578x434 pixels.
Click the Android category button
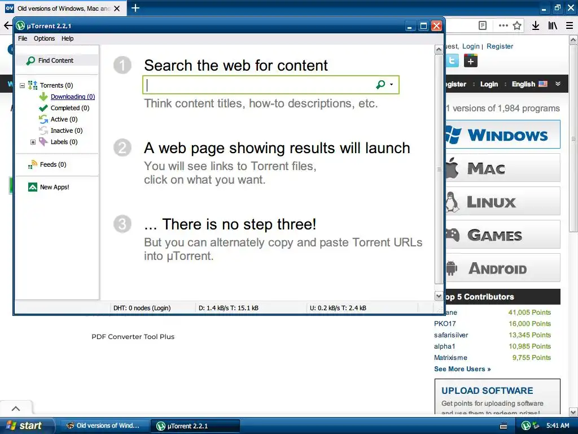pyautogui.click(x=502, y=268)
